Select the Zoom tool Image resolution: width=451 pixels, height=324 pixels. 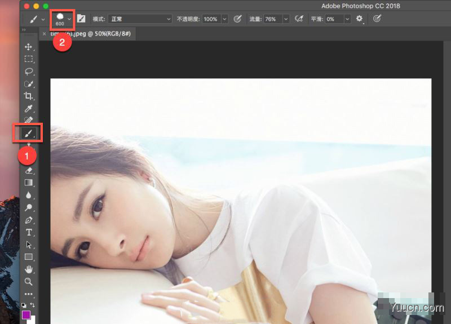tap(29, 281)
